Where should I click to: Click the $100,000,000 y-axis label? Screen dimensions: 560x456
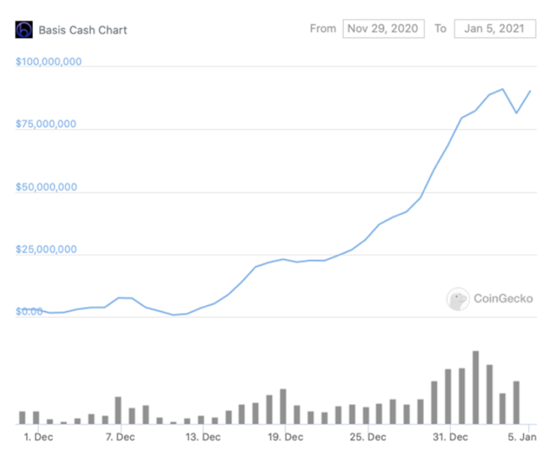click(49, 62)
